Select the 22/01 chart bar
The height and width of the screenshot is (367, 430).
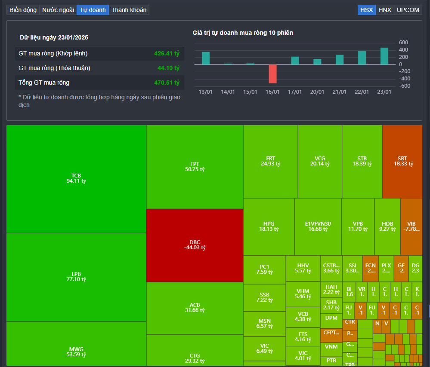[x=362, y=58]
